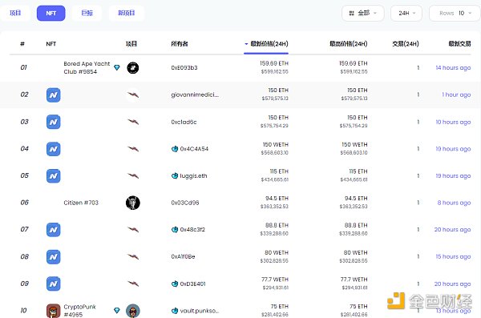Screen dimensions: 481x318
Task: Click the whale icon beside luggis.eth
Action: [175, 176]
